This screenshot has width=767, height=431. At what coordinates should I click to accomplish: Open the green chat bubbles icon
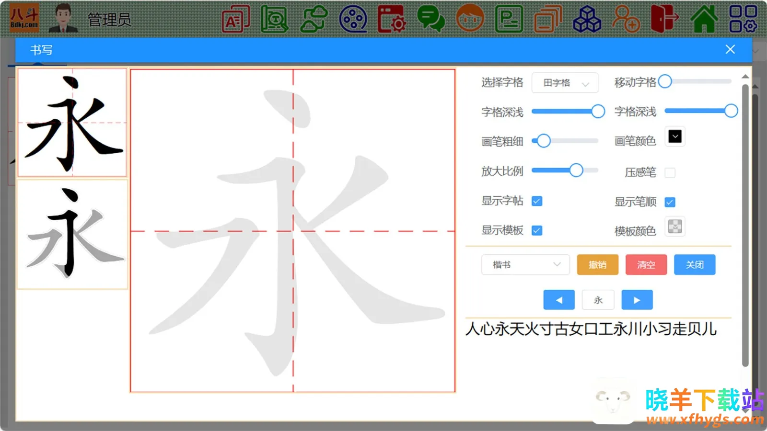[x=430, y=19]
